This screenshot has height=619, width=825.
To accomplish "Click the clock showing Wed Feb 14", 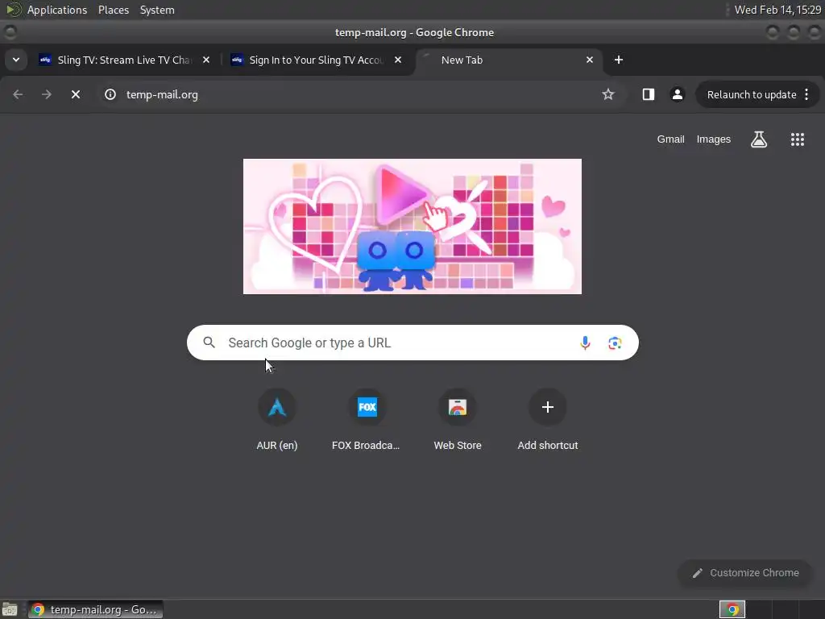I will click(x=777, y=10).
